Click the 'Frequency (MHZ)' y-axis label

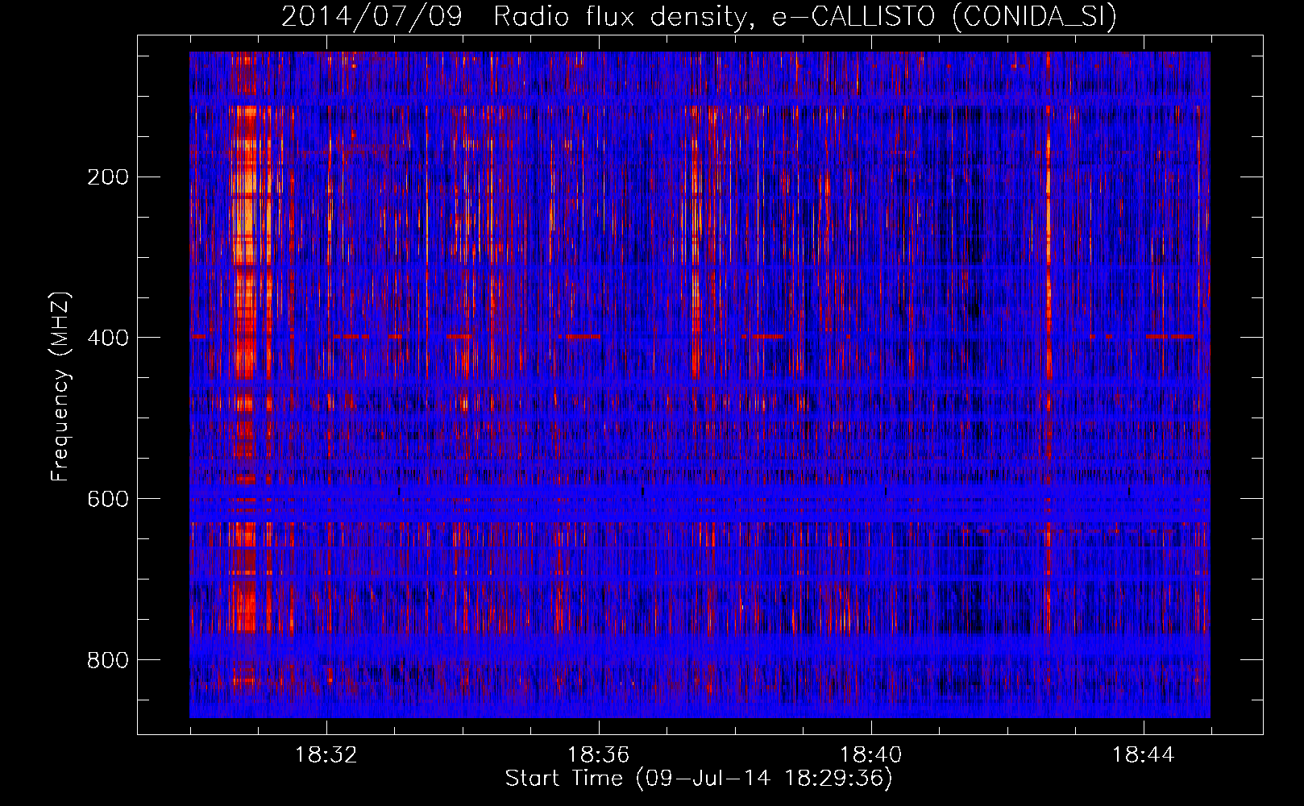pos(60,387)
